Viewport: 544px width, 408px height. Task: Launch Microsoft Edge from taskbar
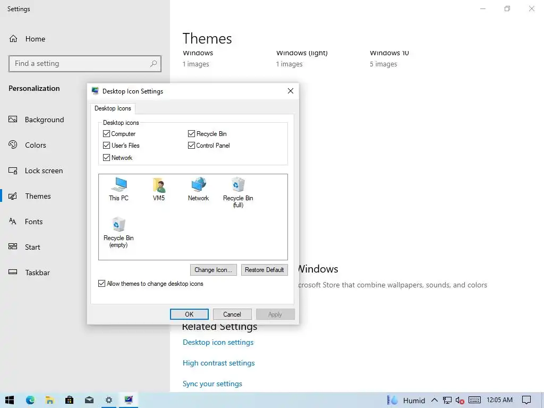tap(30, 400)
